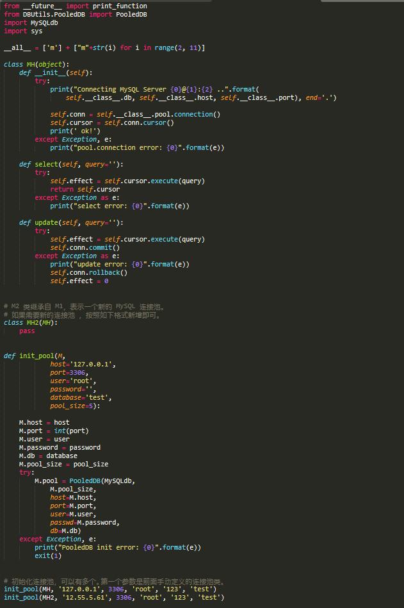Screen dimensions: 404x608
Task: Click the 'self.effect = 0' line
Action: pos(79,281)
